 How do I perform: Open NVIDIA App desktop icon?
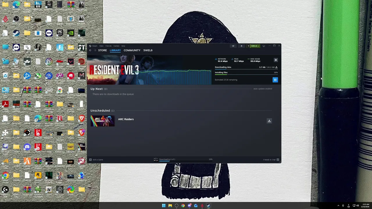coord(71,33)
